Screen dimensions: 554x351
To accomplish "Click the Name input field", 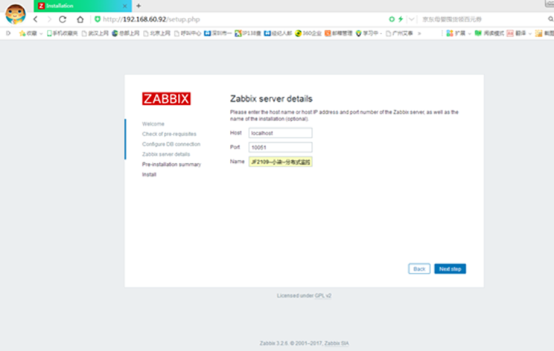I will tap(280, 162).
